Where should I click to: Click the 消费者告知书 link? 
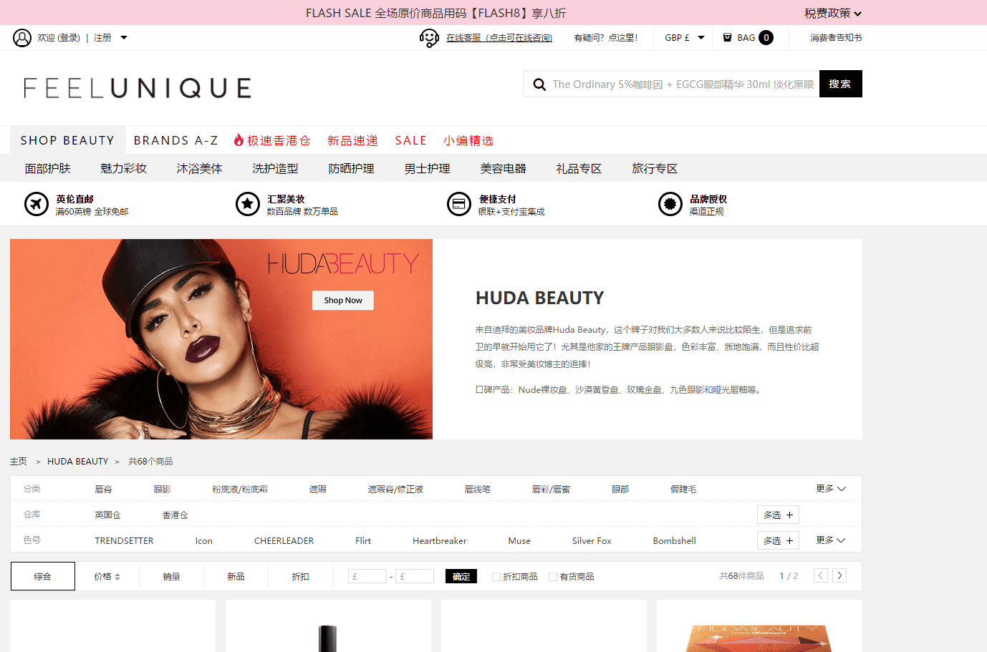pos(836,38)
